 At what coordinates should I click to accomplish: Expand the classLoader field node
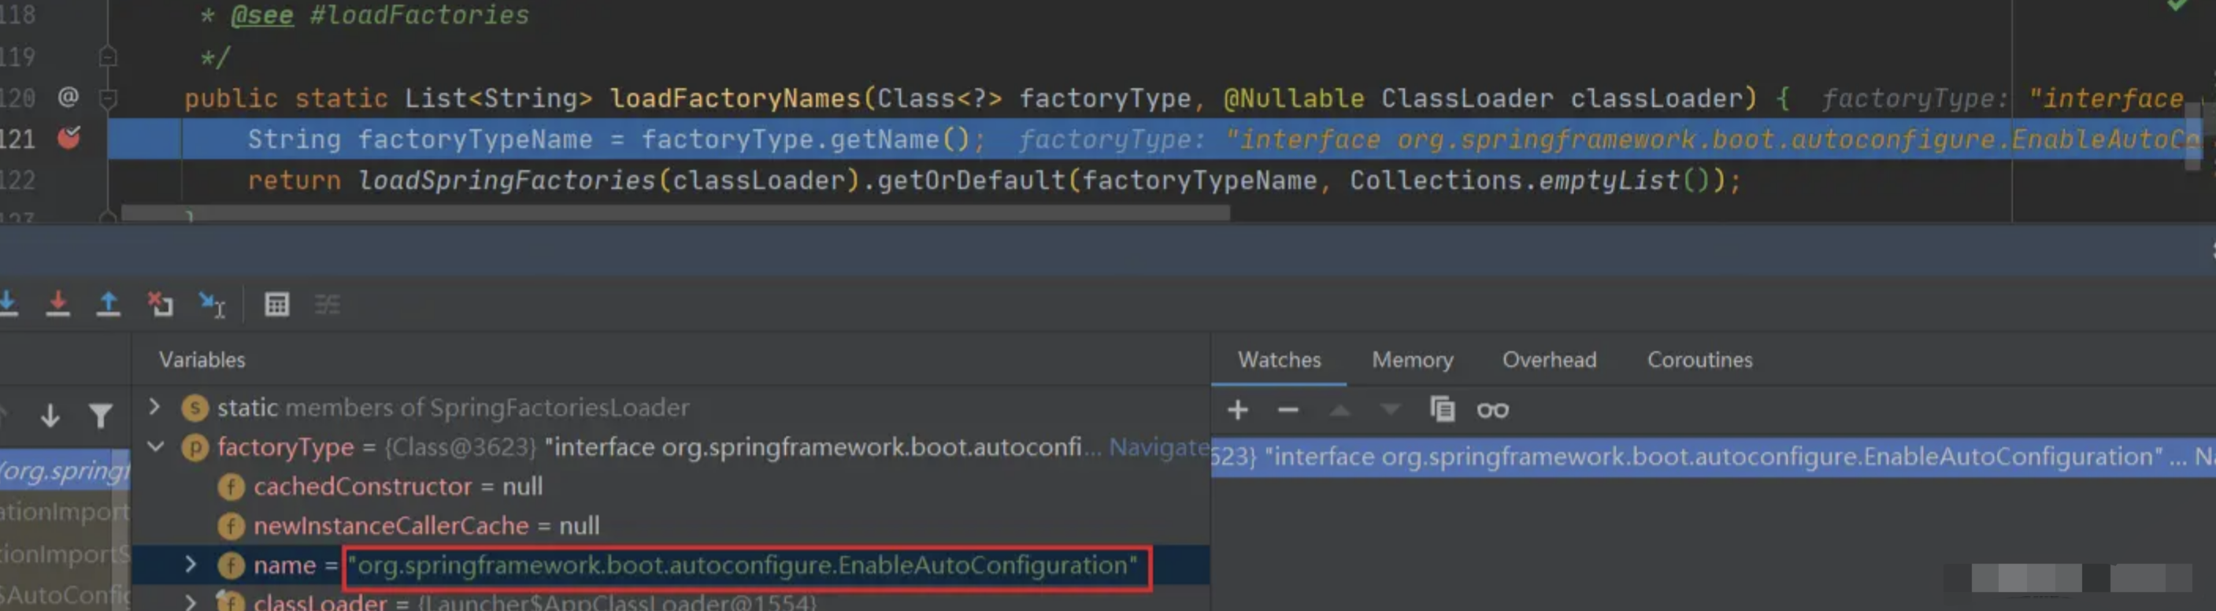pos(191,602)
